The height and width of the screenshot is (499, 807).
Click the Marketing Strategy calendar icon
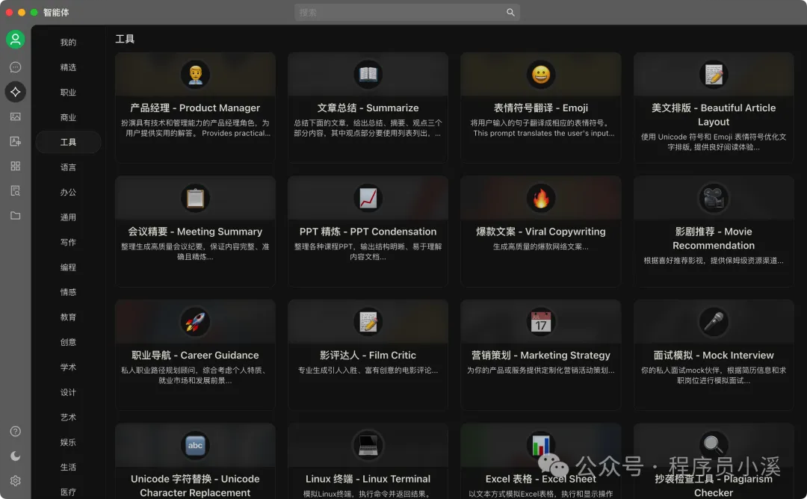tap(541, 322)
